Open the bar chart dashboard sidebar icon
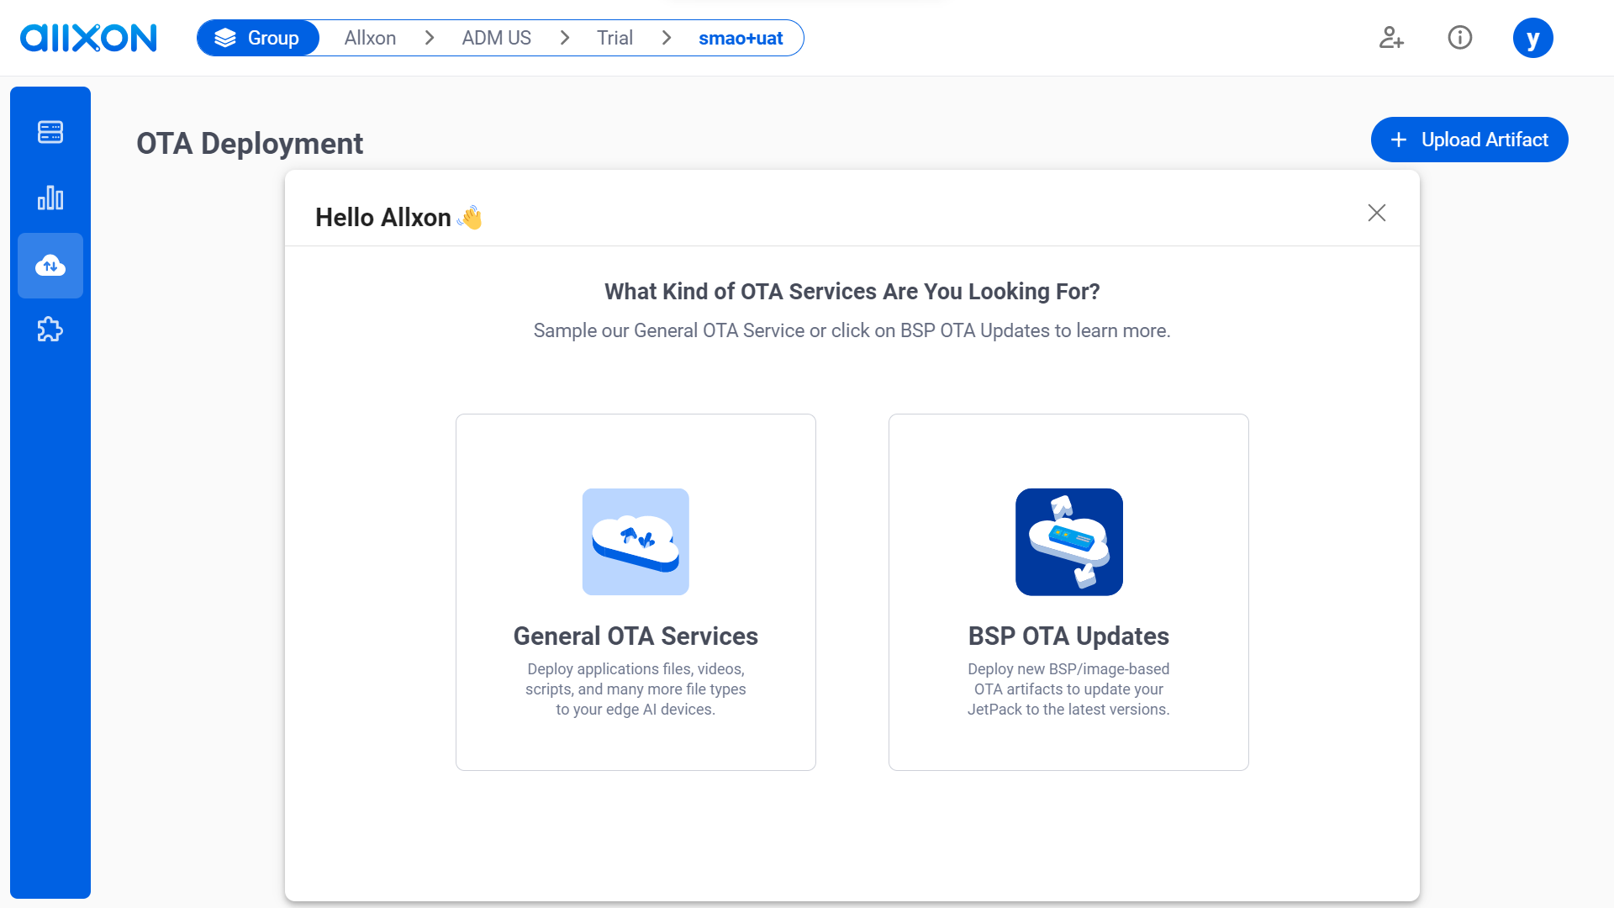The height and width of the screenshot is (908, 1614). [50, 198]
